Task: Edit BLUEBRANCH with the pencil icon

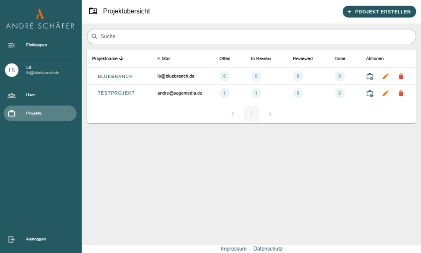Action: click(385, 76)
